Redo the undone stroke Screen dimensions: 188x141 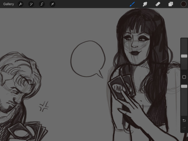(x=184, y=128)
